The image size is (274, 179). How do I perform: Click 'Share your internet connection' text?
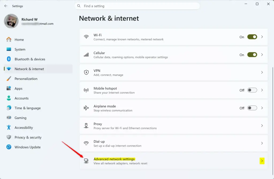click(114, 93)
